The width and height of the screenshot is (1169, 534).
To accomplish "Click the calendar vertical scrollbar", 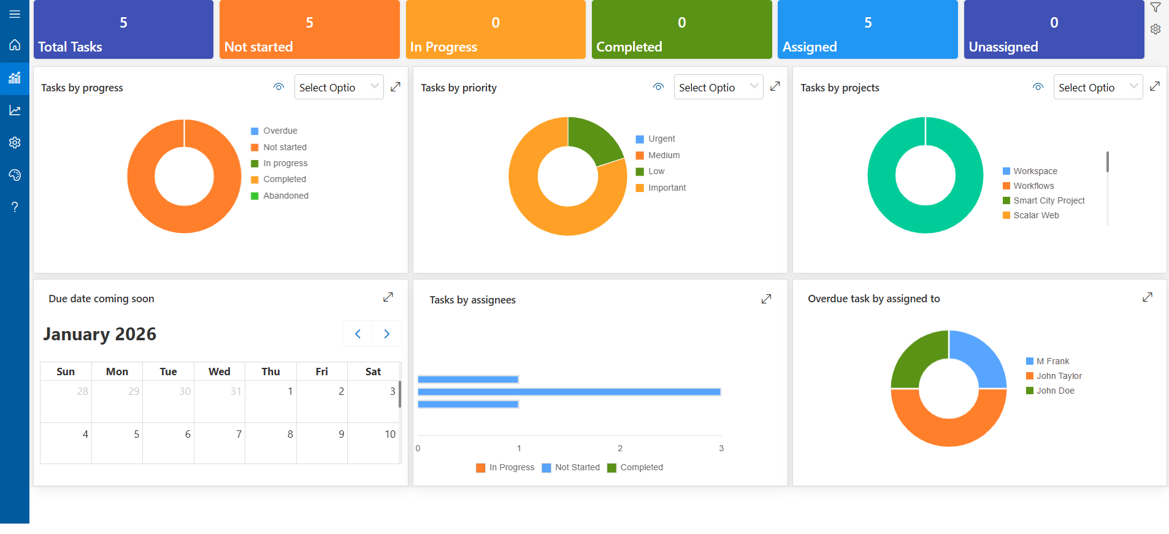I will tap(400, 394).
